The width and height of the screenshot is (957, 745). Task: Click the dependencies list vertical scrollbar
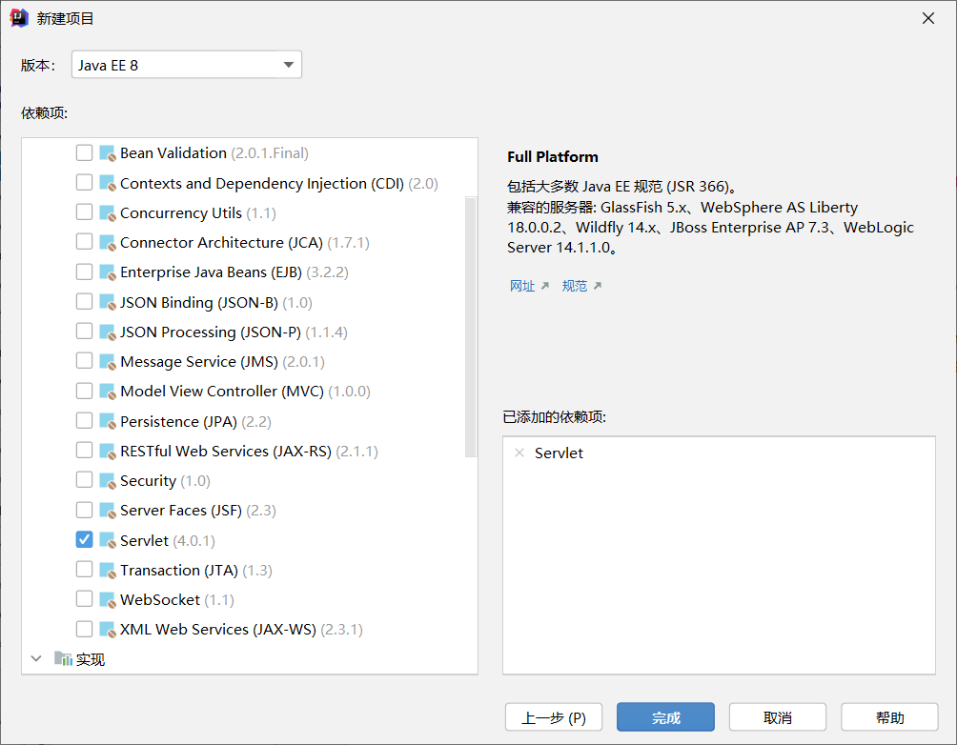(x=471, y=327)
